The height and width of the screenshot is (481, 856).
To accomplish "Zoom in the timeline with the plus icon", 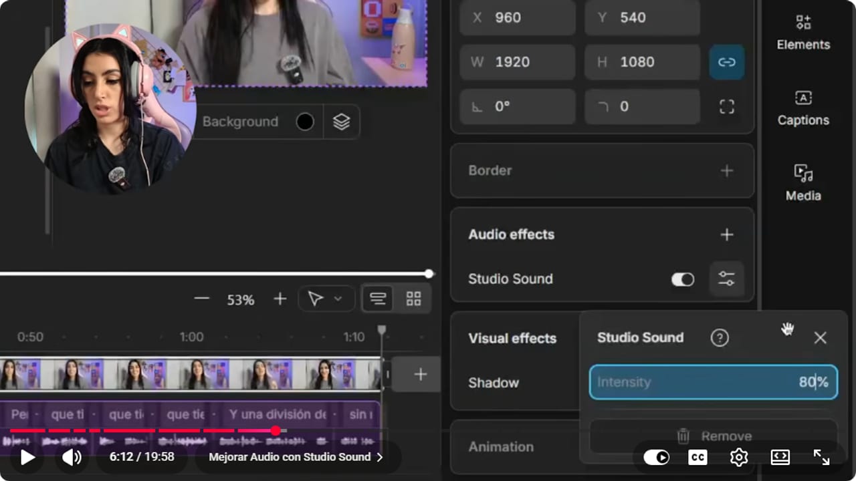I will [280, 299].
